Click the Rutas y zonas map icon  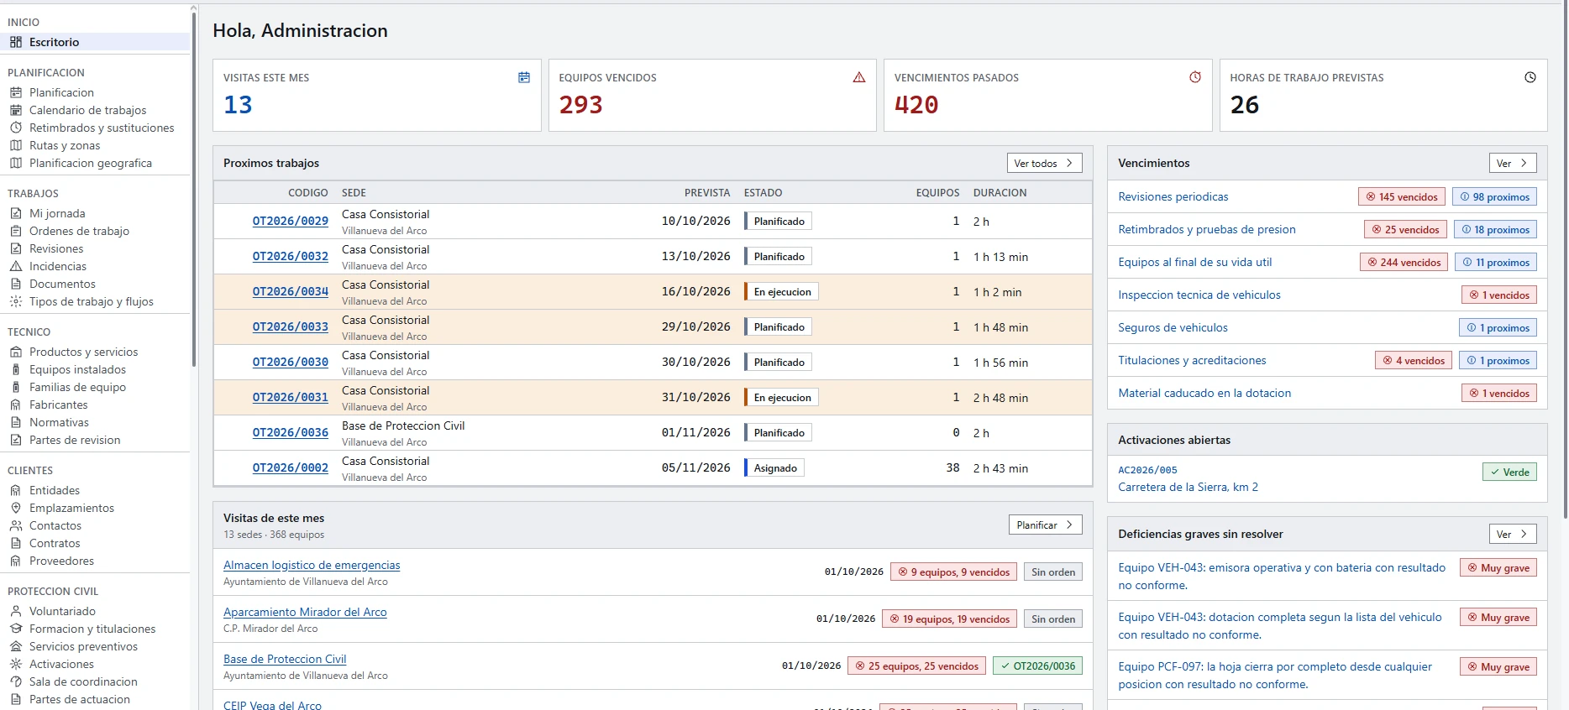(x=16, y=145)
